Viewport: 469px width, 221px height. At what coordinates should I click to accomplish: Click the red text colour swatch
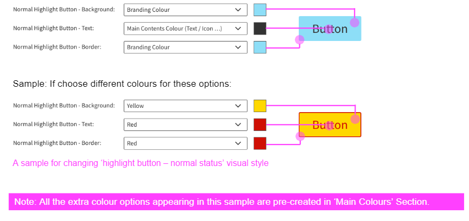pyautogui.click(x=260, y=125)
